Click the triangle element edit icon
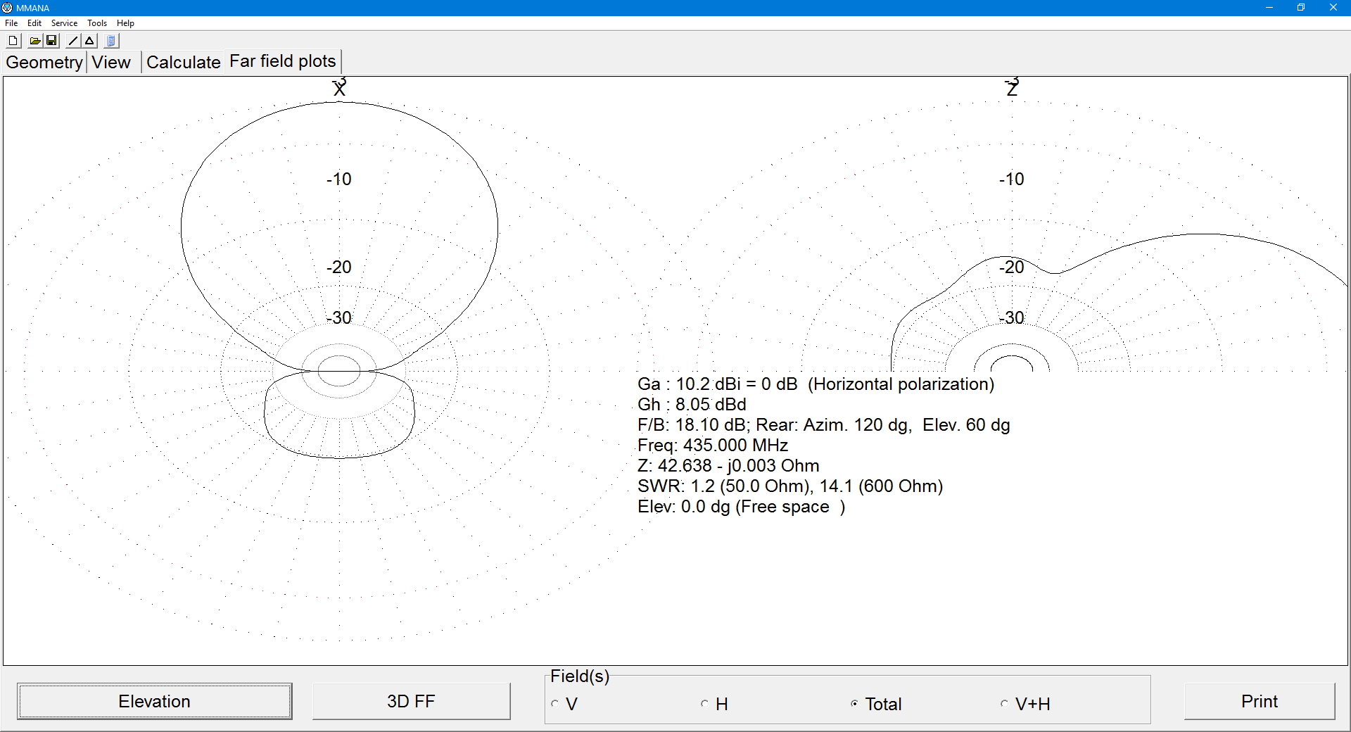 [x=90, y=41]
